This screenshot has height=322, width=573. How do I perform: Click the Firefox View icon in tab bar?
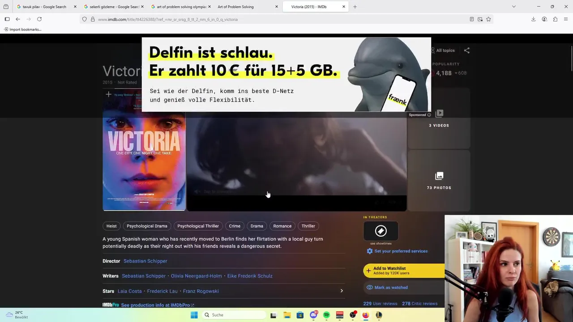(6, 7)
